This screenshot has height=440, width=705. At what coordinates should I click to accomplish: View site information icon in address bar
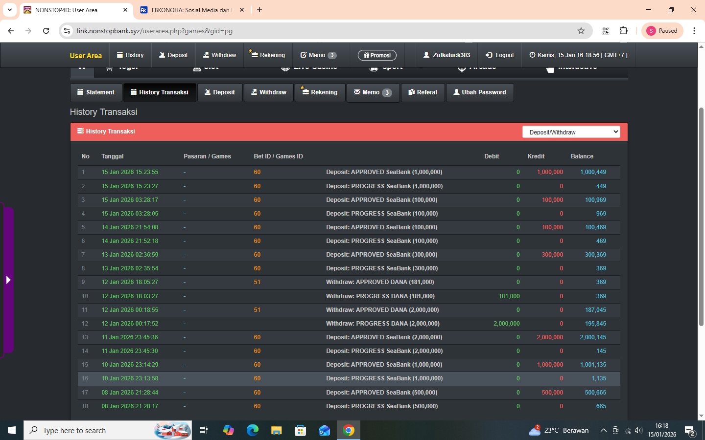[68, 31]
